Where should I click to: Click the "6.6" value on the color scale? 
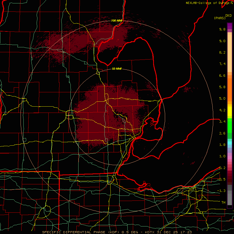[x=222, y=75]
